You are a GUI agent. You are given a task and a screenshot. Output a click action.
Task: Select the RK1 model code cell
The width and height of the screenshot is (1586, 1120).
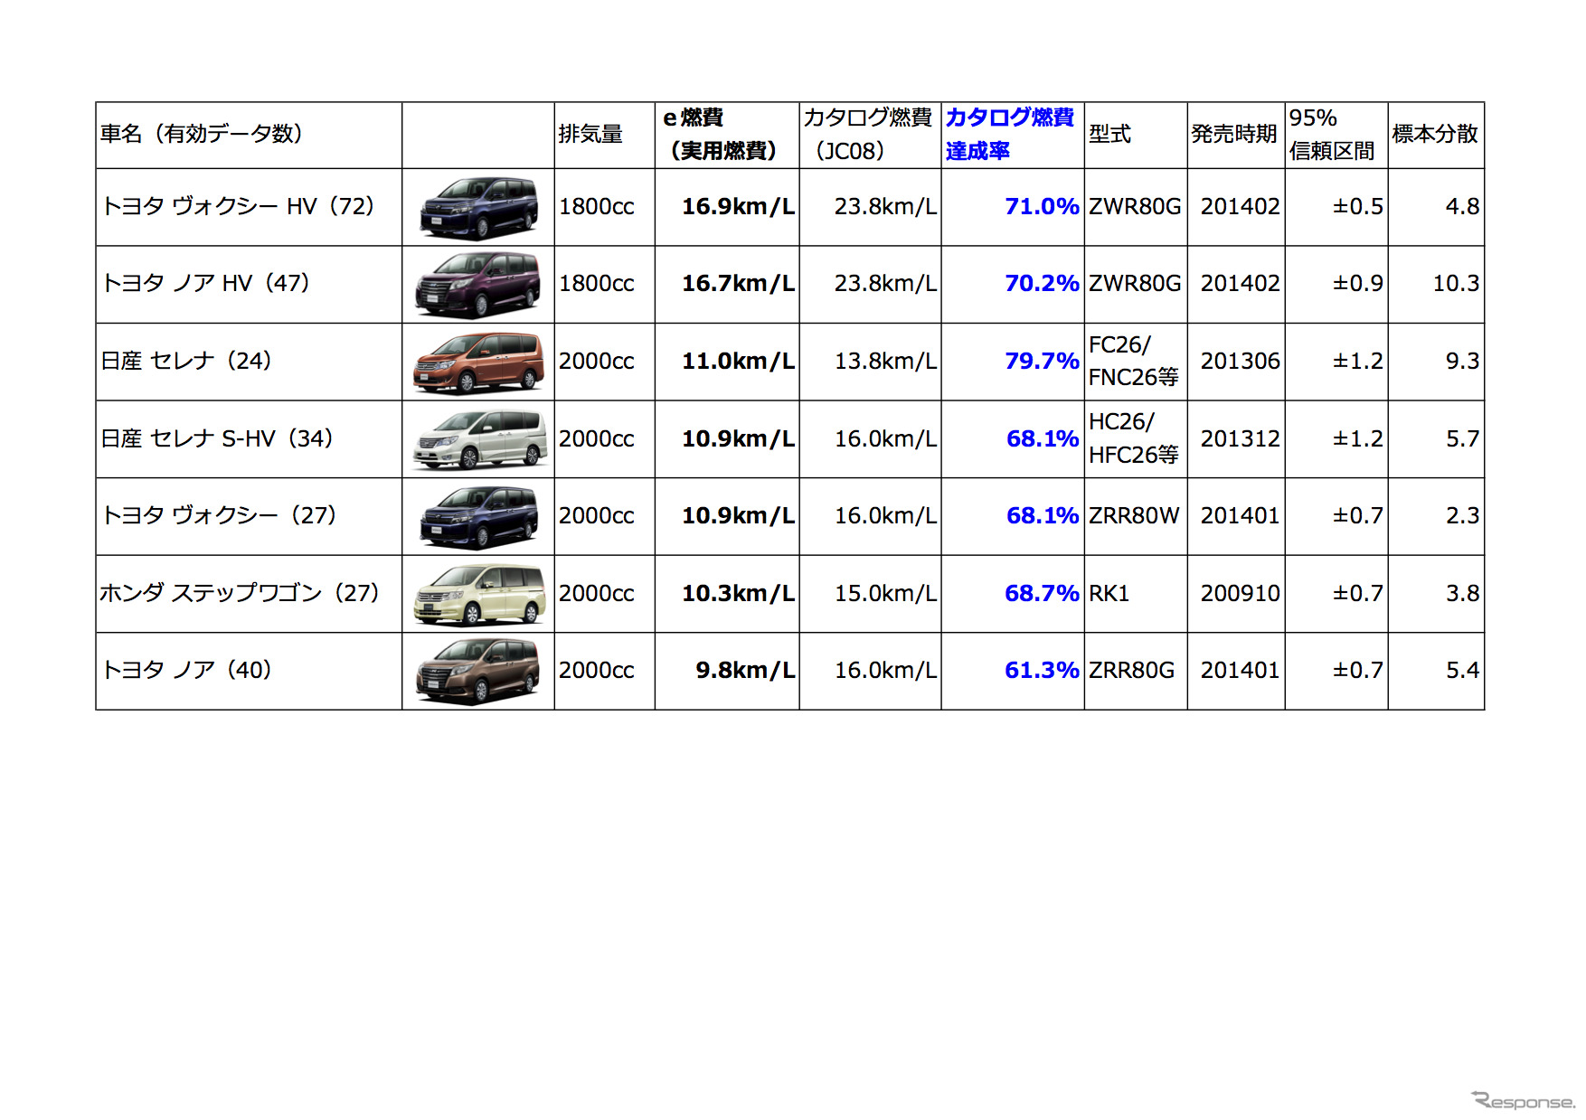1109,594
